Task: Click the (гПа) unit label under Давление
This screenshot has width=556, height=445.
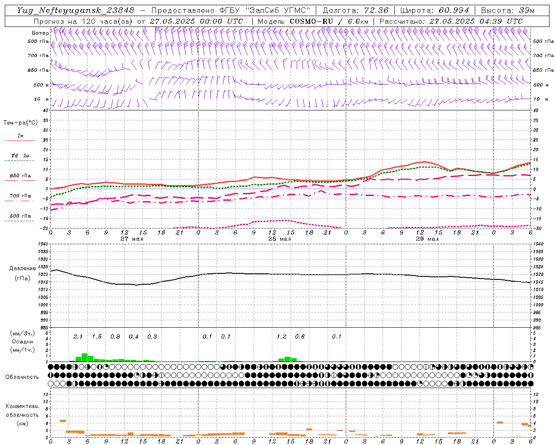Action: pos(23,278)
